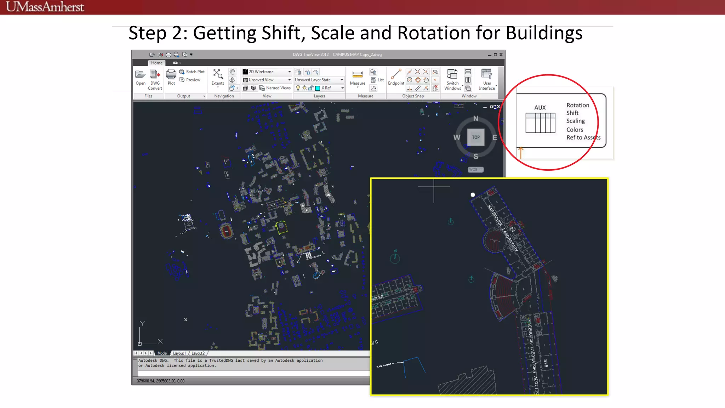The height and width of the screenshot is (408, 725).
Task: Expand the X Ref layer dropdown arrow
Action: (342, 88)
